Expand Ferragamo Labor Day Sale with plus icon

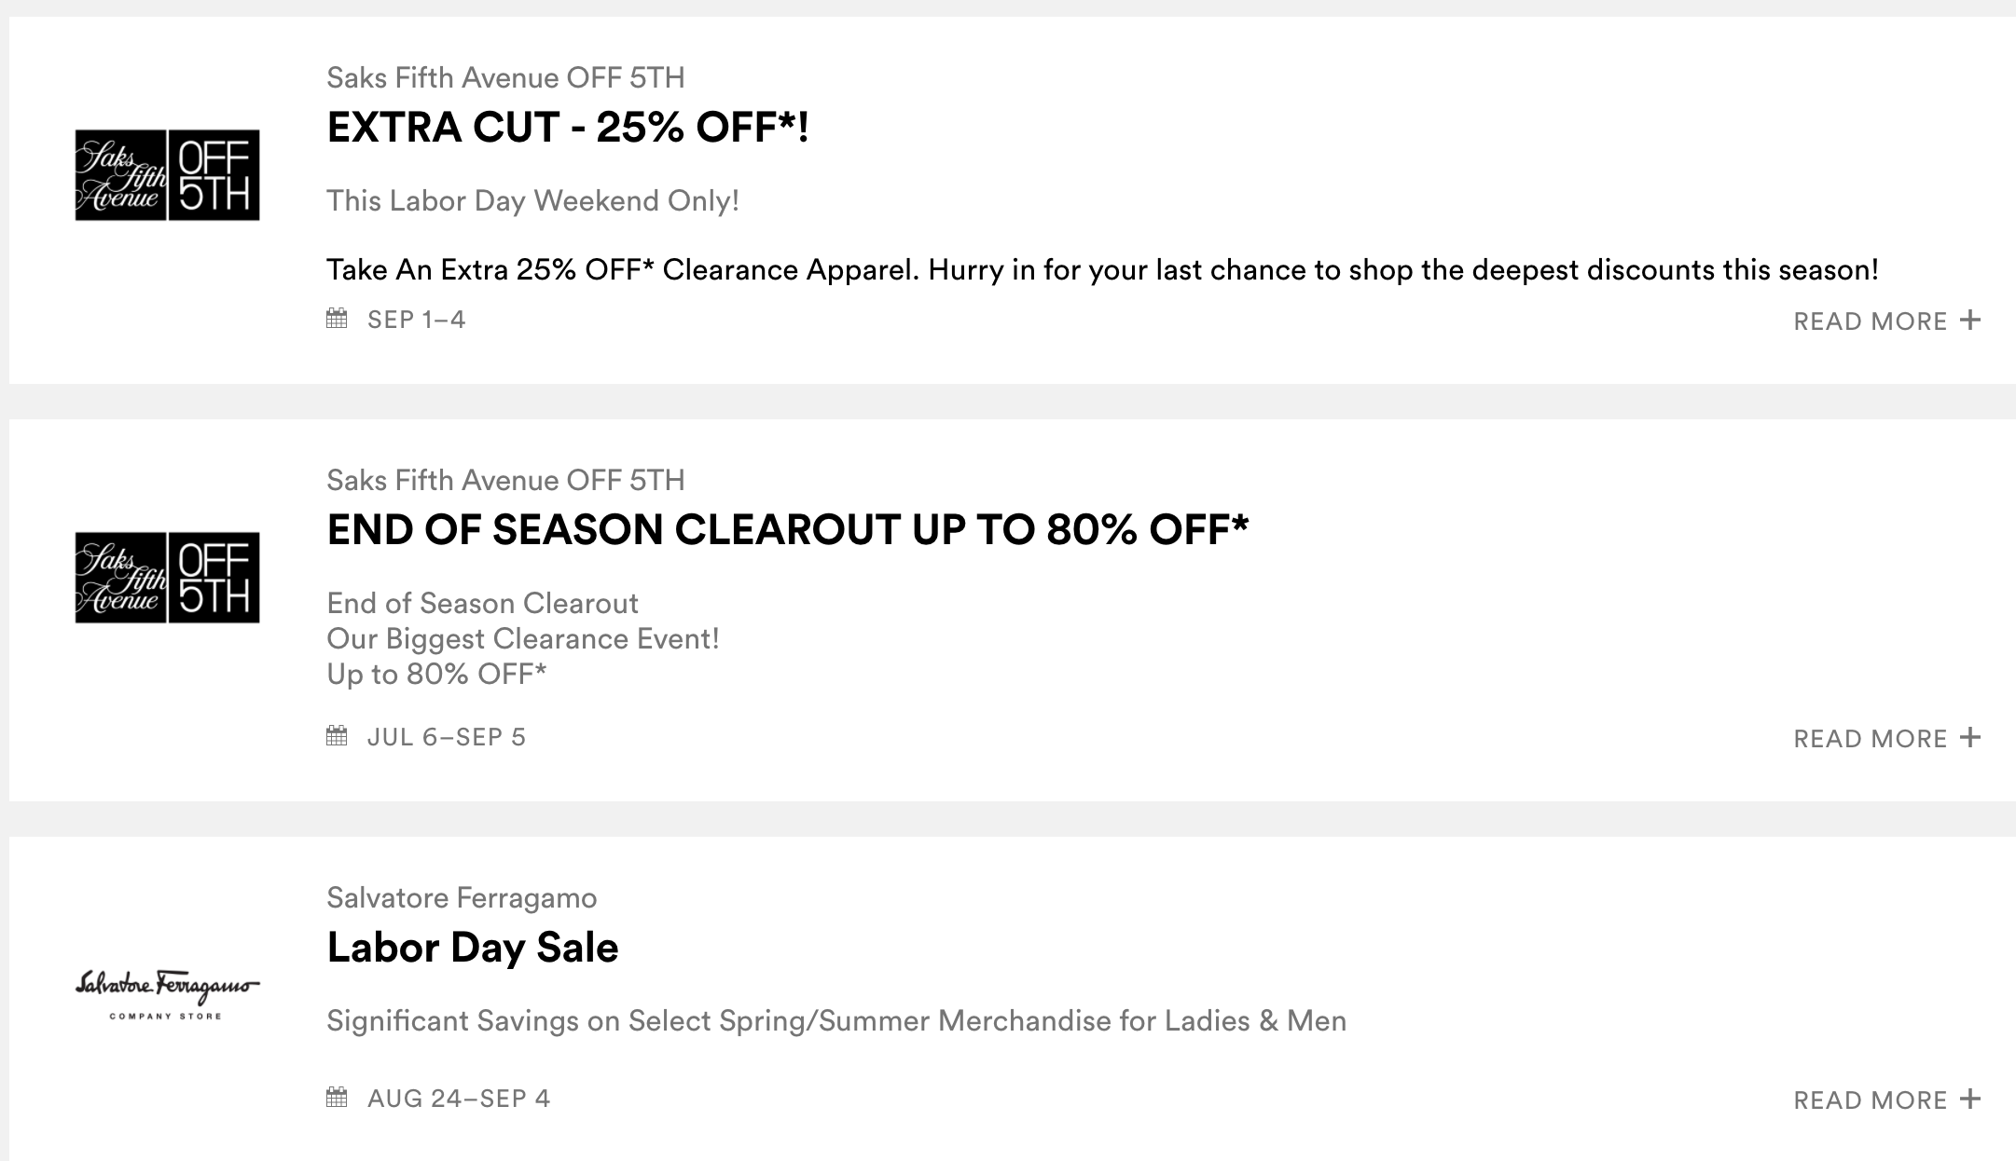pyautogui.click(x=1970, y=1099)
